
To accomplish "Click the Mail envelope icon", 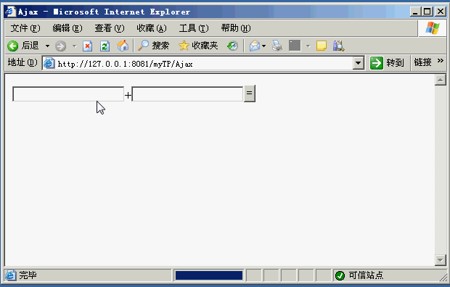I will (x=254, y=46).
